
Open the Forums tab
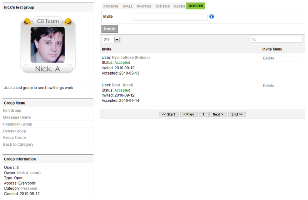tap(111, 6)
